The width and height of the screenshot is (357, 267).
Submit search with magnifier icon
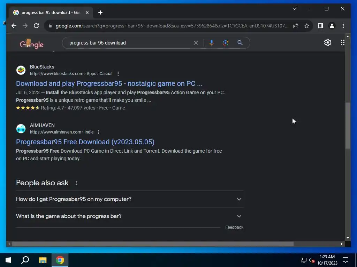pyautogui.click(x=240, y=43)
